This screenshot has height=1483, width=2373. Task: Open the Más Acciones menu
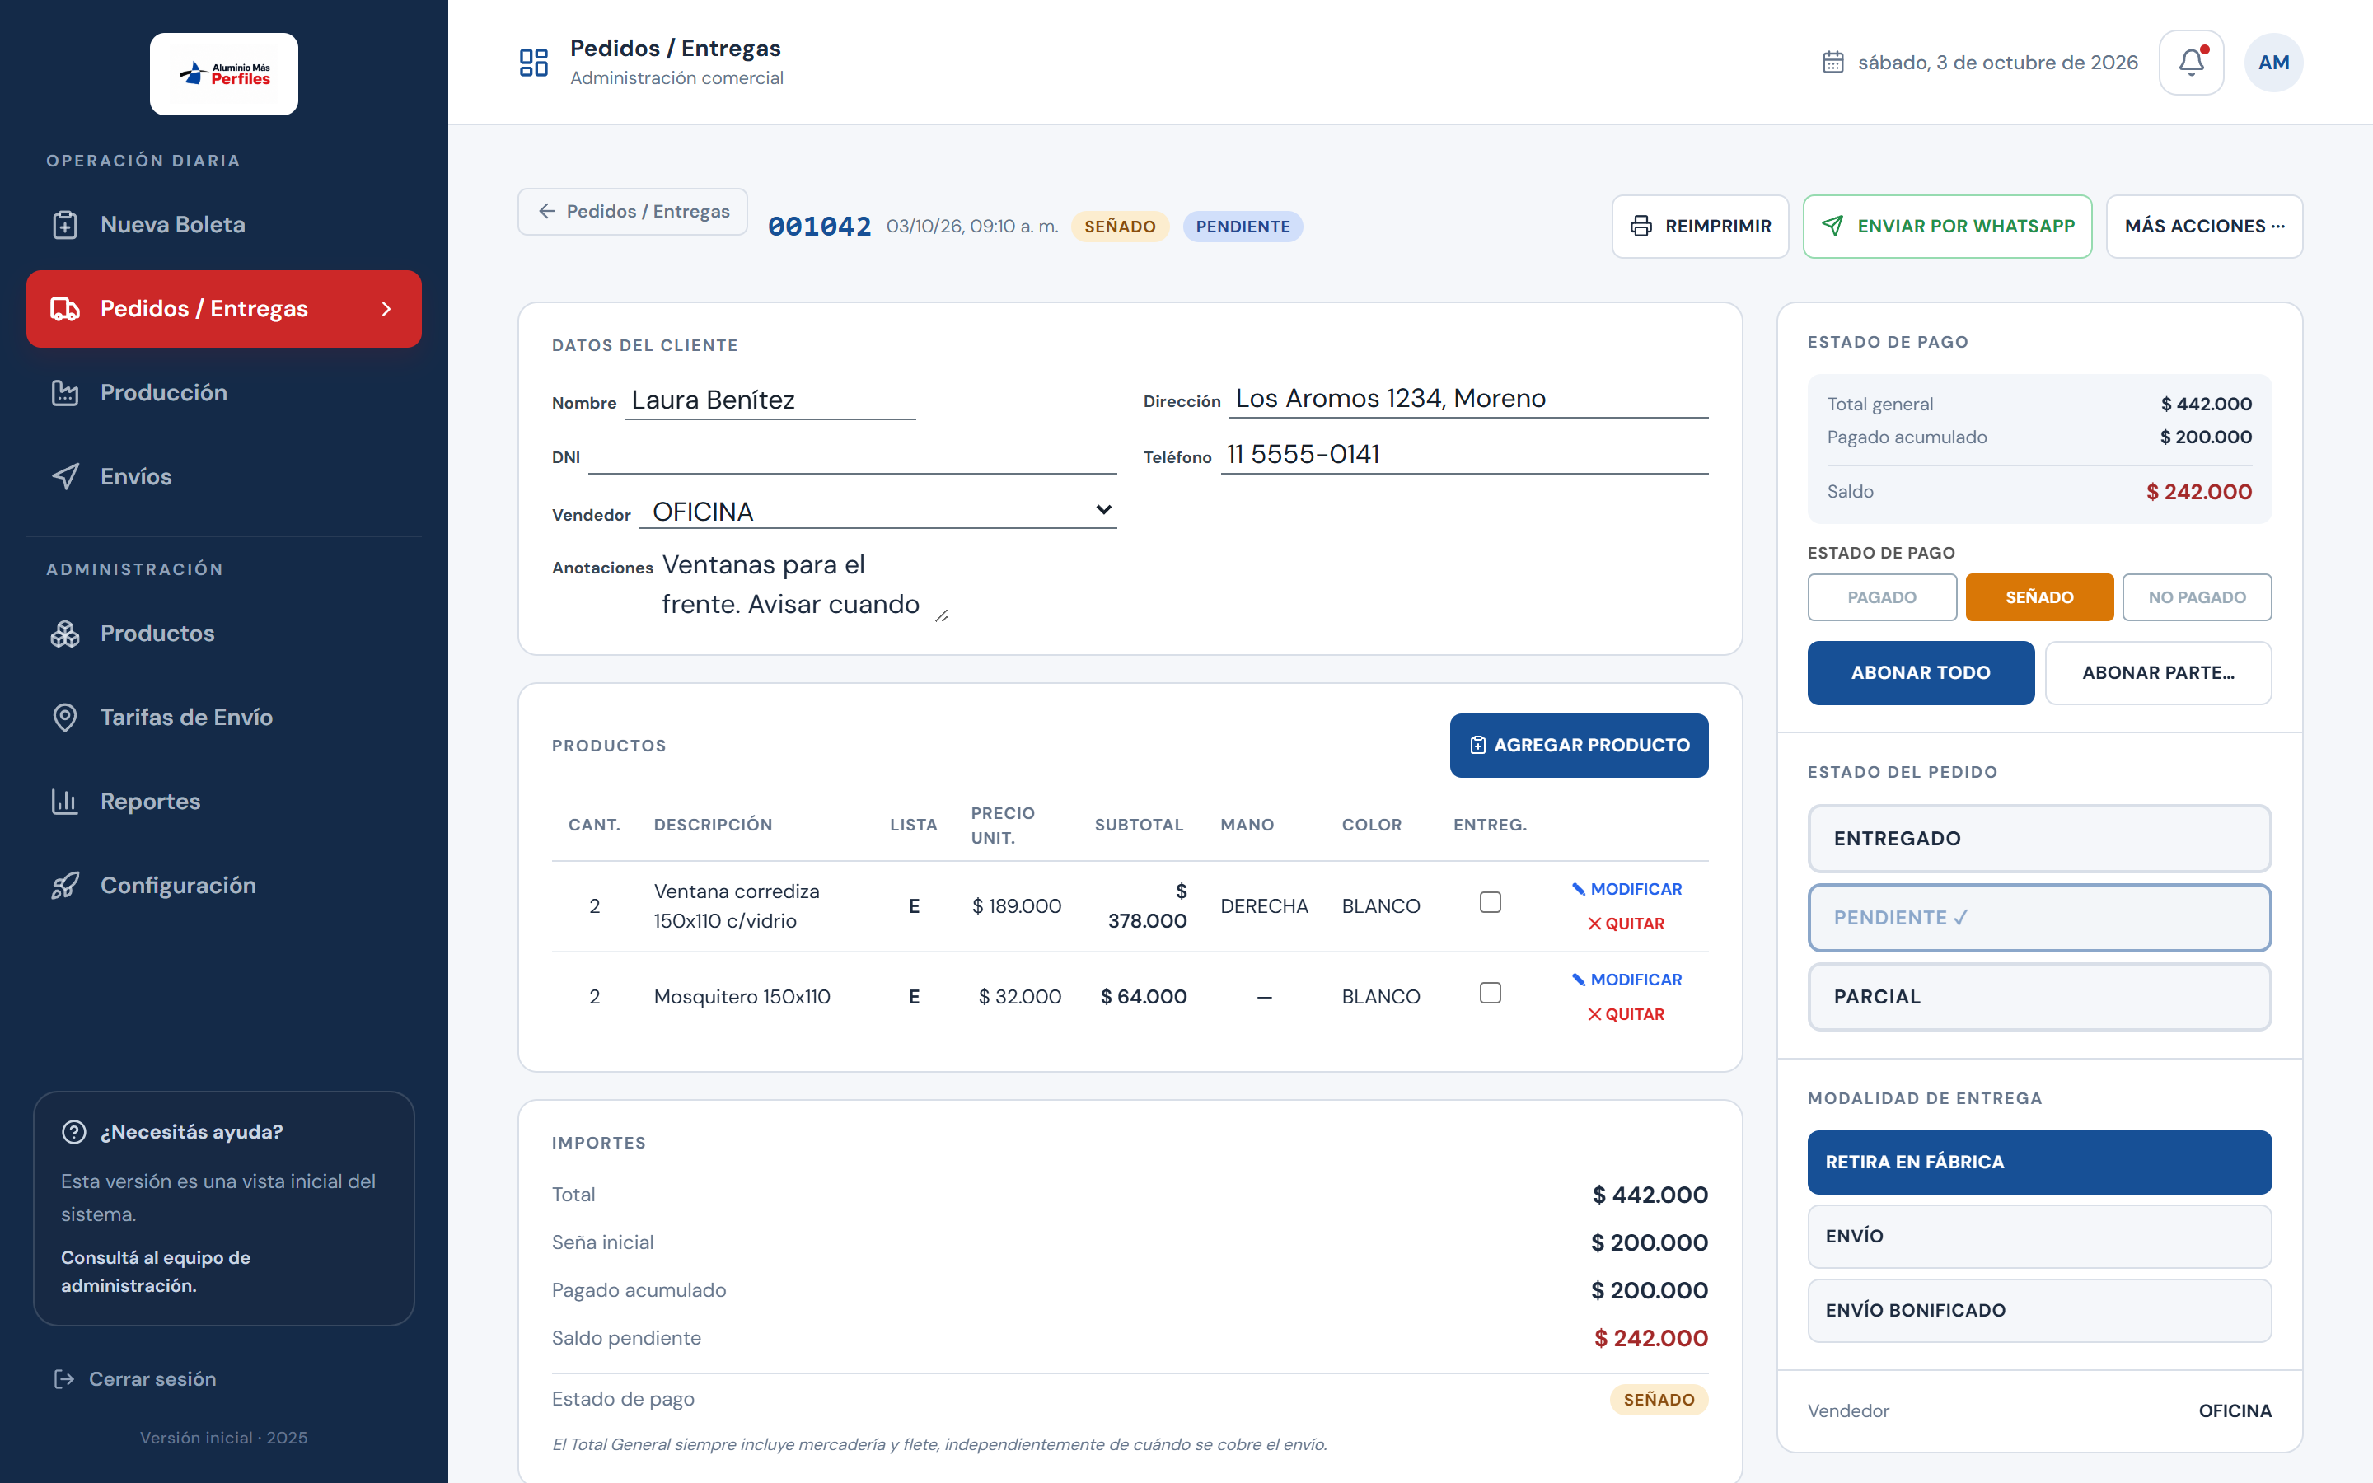(x=2203, y=227)
